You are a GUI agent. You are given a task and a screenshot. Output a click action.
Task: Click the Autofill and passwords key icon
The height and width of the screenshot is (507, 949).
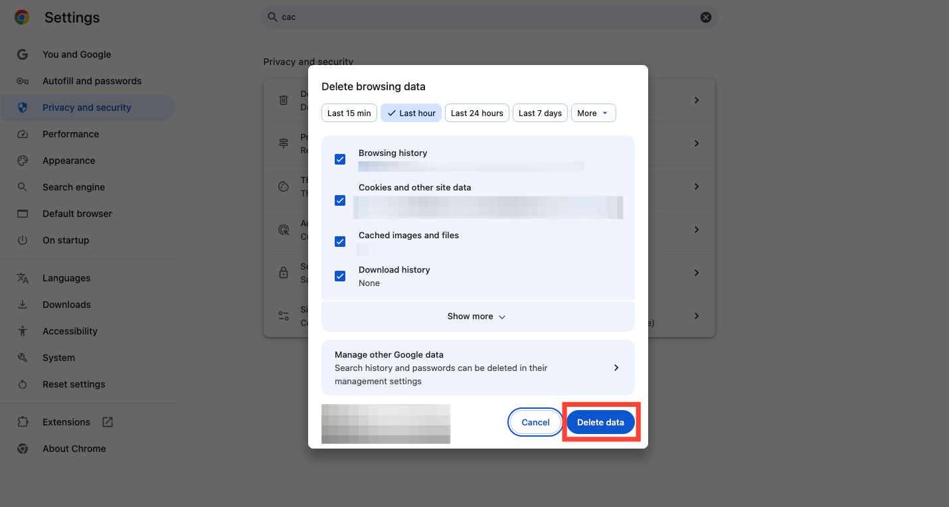click(x=23, y=81)
